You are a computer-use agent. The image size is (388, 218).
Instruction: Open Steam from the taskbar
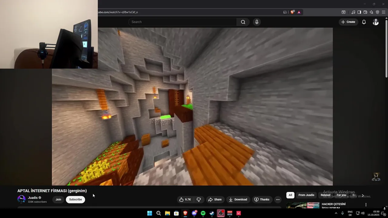tap(212, 213)
